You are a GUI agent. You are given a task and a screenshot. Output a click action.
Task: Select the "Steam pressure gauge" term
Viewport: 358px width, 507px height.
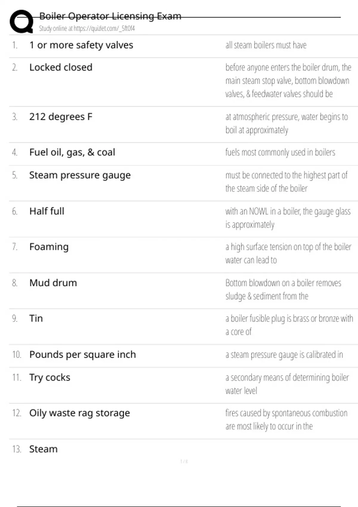pyautogui.click(x=80, y=175)
